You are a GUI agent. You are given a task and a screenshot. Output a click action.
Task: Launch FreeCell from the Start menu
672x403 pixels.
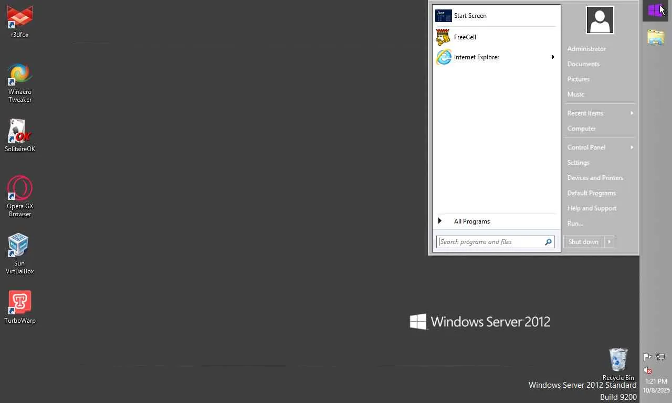click(496, 37)
